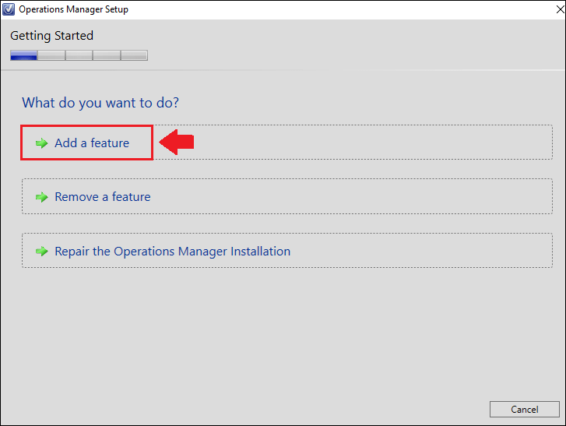This screenshot has width=566, height=426.
Task: Click green arrow icon next to Repair option
Action: click(x=41, y=252)
